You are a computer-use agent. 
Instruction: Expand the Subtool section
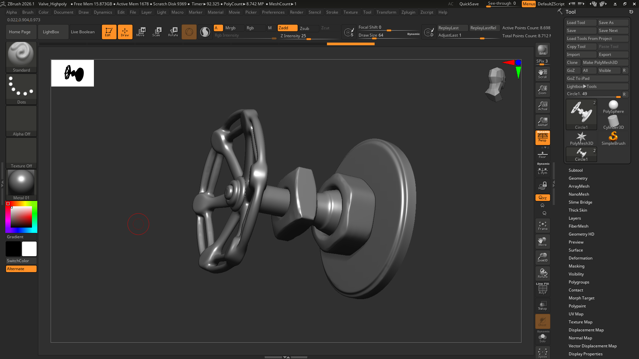[x=575, y=170]
